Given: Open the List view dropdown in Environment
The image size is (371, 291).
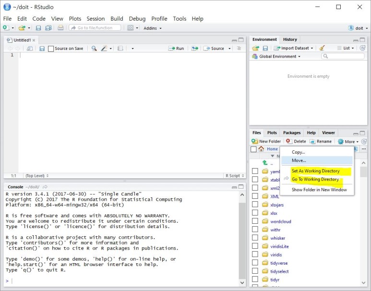Looking at the screenshot, I should (x=346, y=48).
